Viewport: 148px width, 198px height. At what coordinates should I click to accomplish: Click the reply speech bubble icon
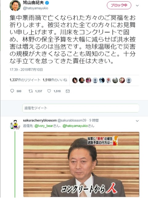[12, 91]
